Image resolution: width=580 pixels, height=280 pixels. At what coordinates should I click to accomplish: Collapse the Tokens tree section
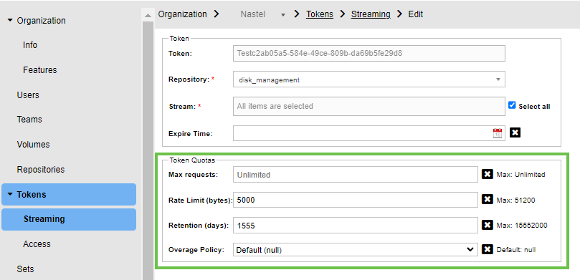10,194
